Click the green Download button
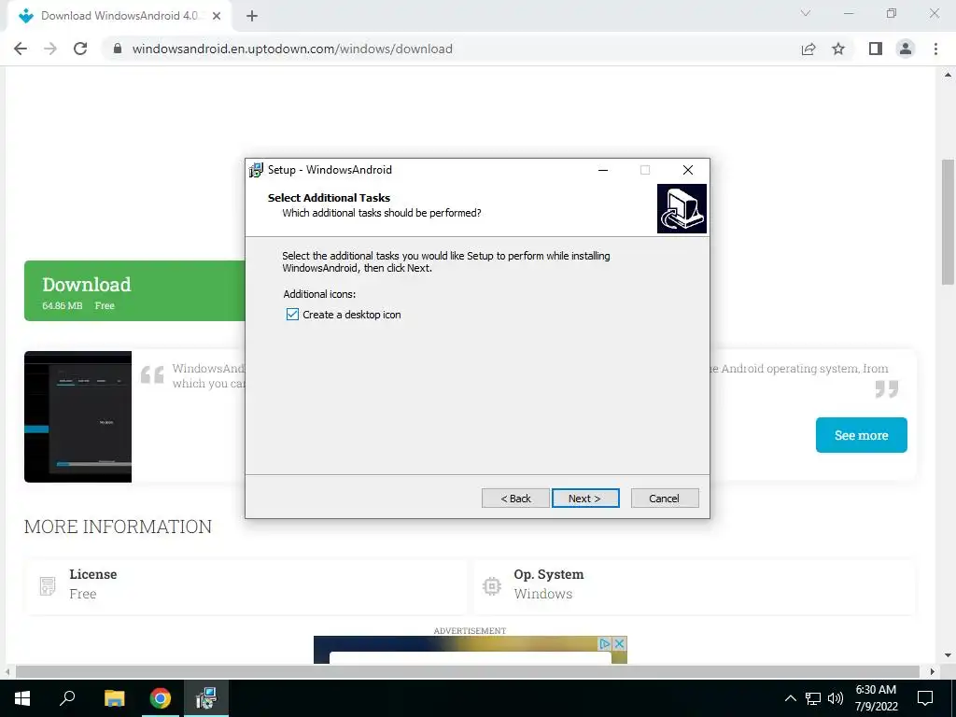 (x=134, y=291)
